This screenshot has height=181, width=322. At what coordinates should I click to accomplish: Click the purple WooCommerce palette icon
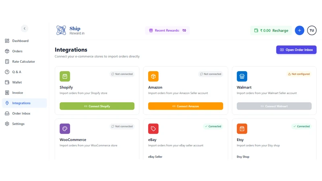pyautogui.click(x=65, y=129)
